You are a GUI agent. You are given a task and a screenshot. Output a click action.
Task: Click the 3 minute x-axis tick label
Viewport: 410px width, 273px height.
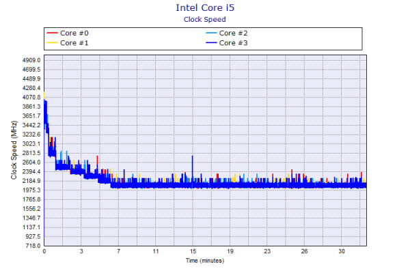81,251
